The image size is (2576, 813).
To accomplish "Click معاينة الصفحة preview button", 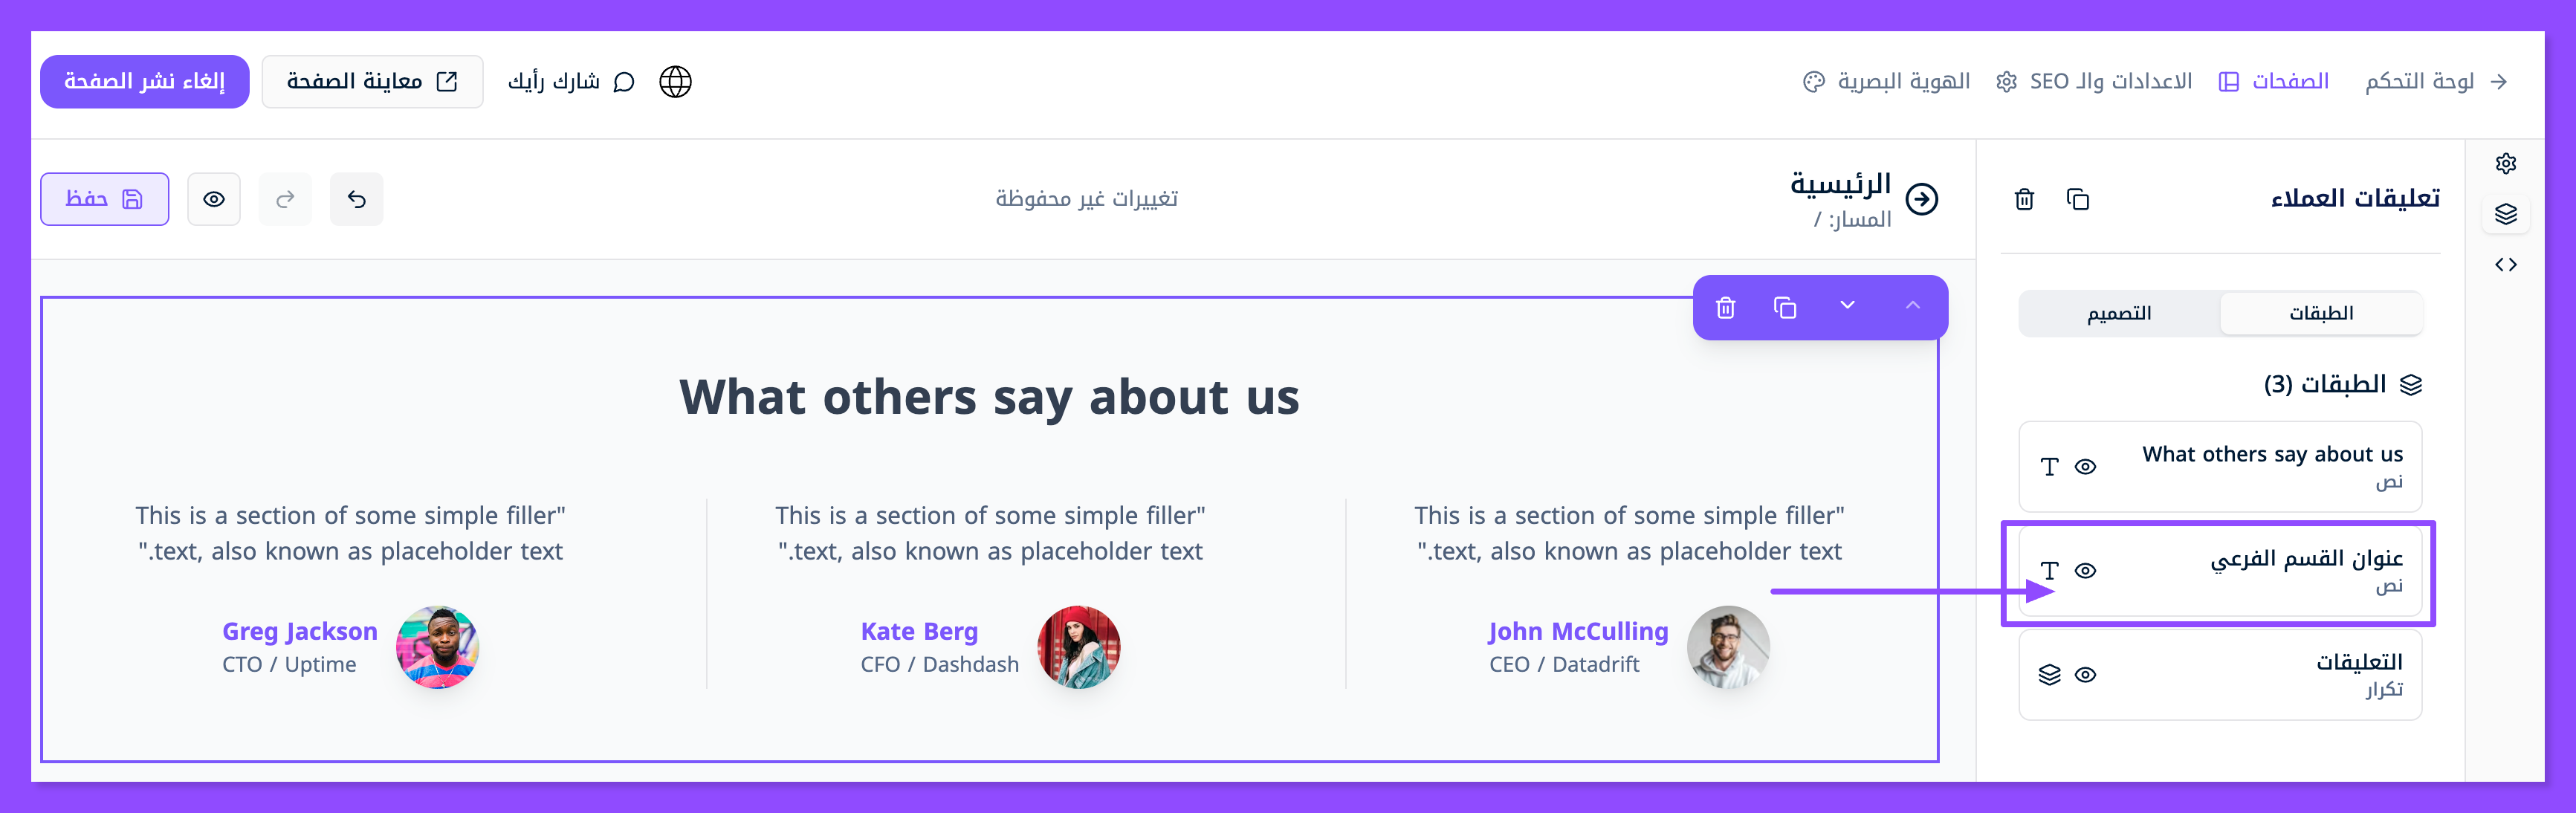I will (x=372, y=82).
